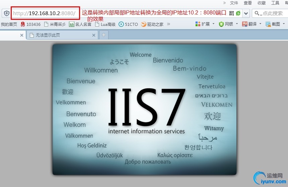Click the 驱动之家 bookmark orange icon
The width and height of the screenshot is (288, 187).
pyautogui.click(x=143, y=24)
